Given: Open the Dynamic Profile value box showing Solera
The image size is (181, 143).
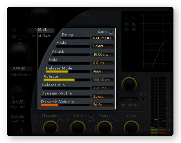Looking at the screenshot, I should (x=103, y=97).
